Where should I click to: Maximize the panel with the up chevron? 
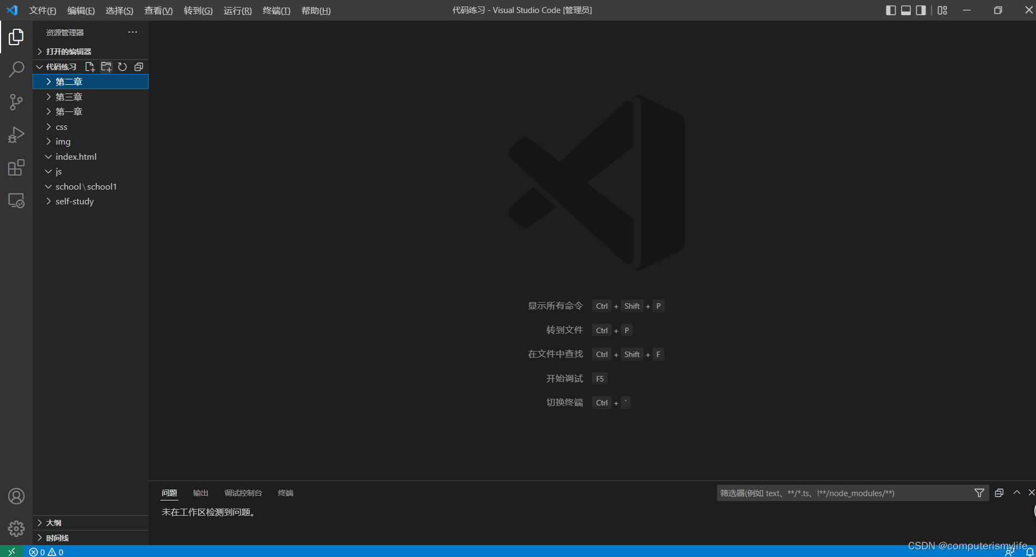[x=1016, y=492]
